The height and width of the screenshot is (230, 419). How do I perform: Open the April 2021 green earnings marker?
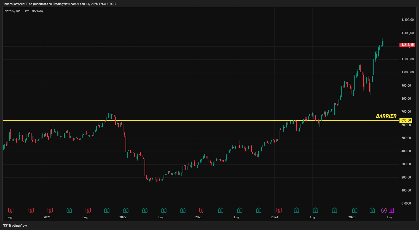pyautogui.click(x=69, y=210)
